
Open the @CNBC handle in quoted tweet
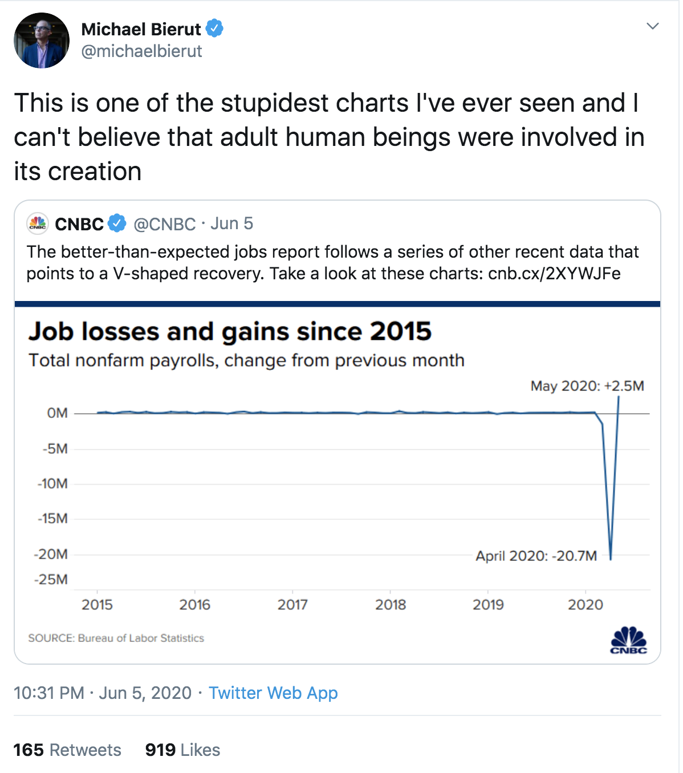point(164,224)
